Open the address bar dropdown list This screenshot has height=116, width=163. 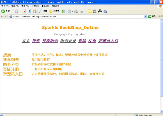[146, 16]
